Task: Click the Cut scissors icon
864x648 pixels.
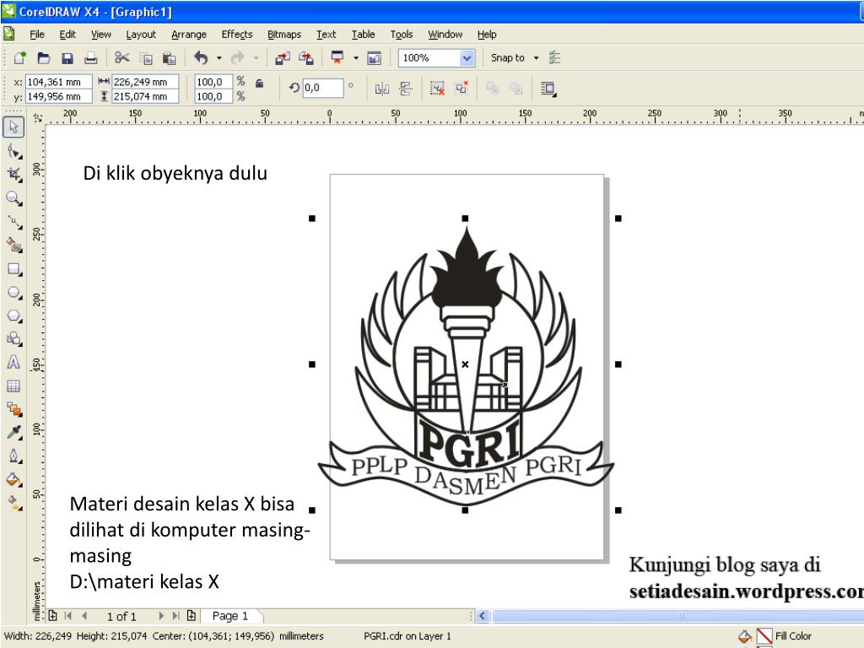Action: (121, 58)
